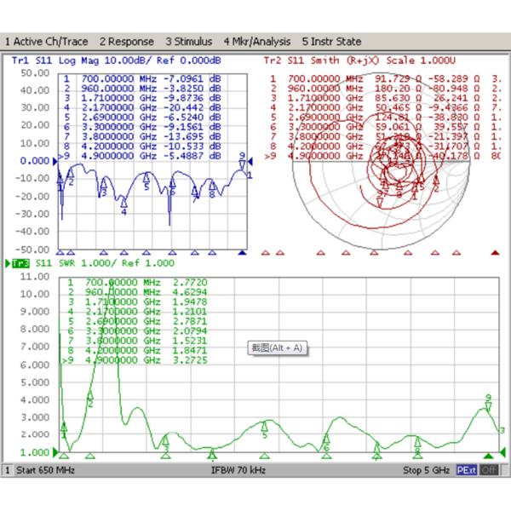Click marker 4 on Log Mag trace
Image resolution: width=511 pixels, height=511 pixels.
[123, 204]
